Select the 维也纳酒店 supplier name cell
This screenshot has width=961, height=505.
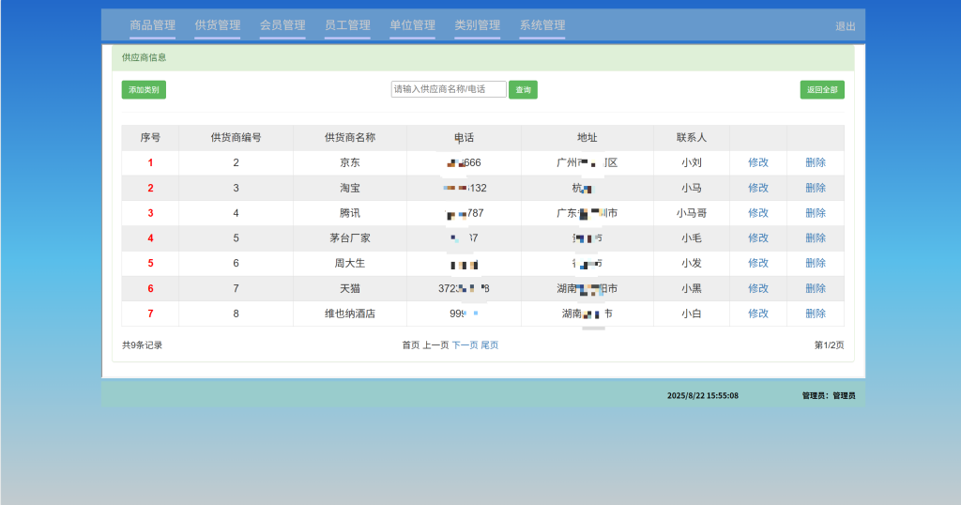tap(350, 314)
